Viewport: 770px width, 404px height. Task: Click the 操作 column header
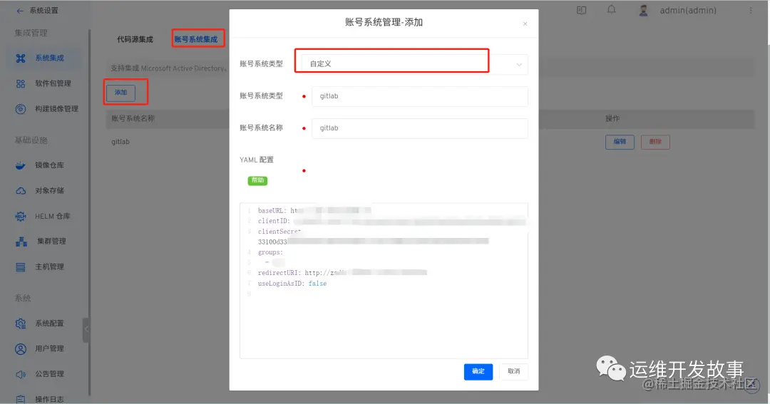tap(612, 119)
